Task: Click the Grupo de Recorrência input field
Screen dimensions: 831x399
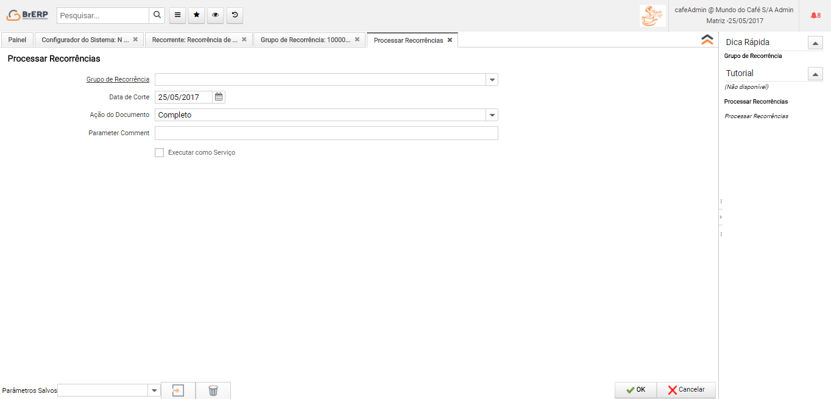Action: point(320,80)
